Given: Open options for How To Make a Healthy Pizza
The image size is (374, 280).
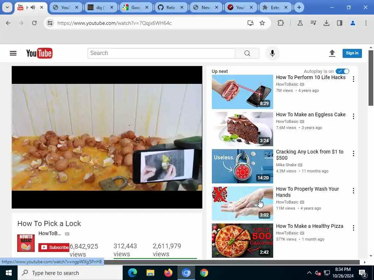Looking at the screenshot, I should coord(354,228).
